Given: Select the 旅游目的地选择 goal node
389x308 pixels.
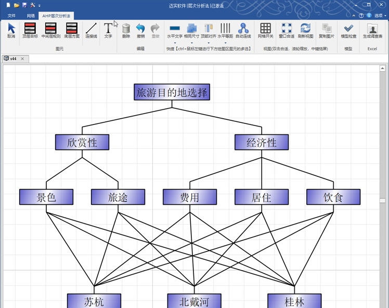Looking at the screenshot, I should click(x=172, y=92).
